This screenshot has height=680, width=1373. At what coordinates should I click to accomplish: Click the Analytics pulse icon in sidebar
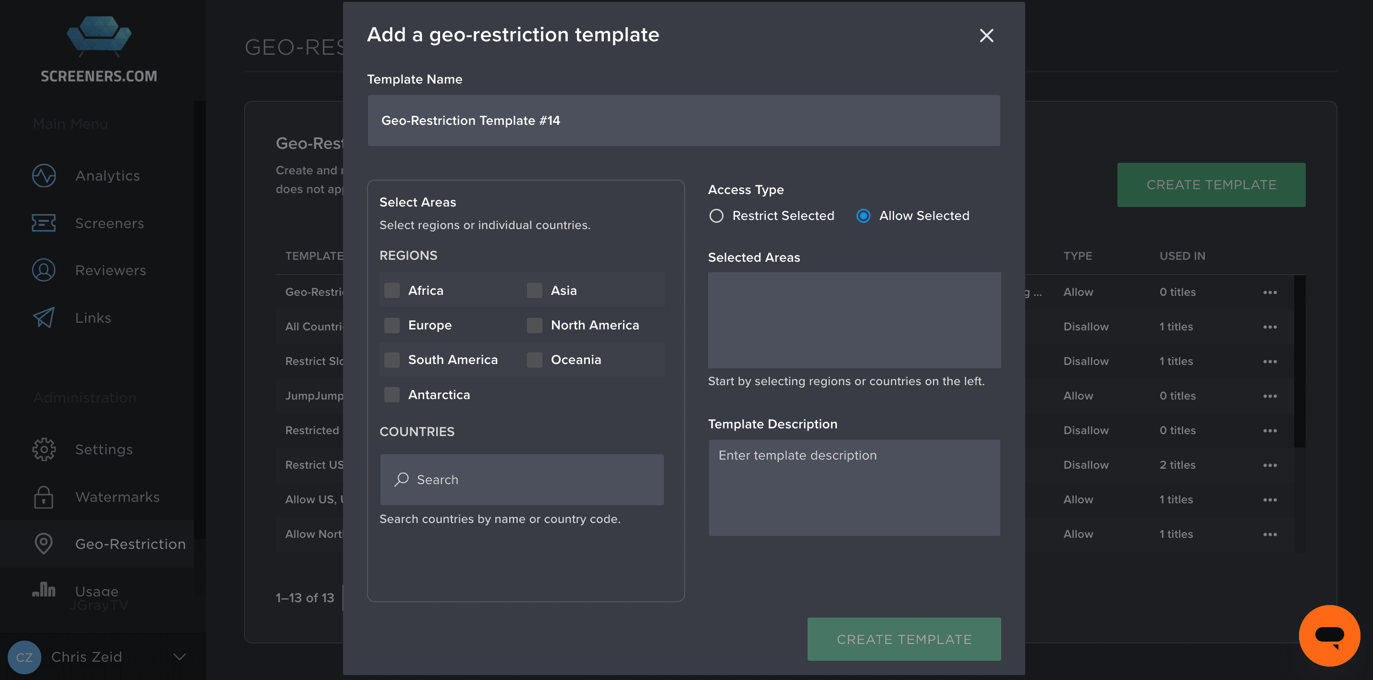[44, 176]
